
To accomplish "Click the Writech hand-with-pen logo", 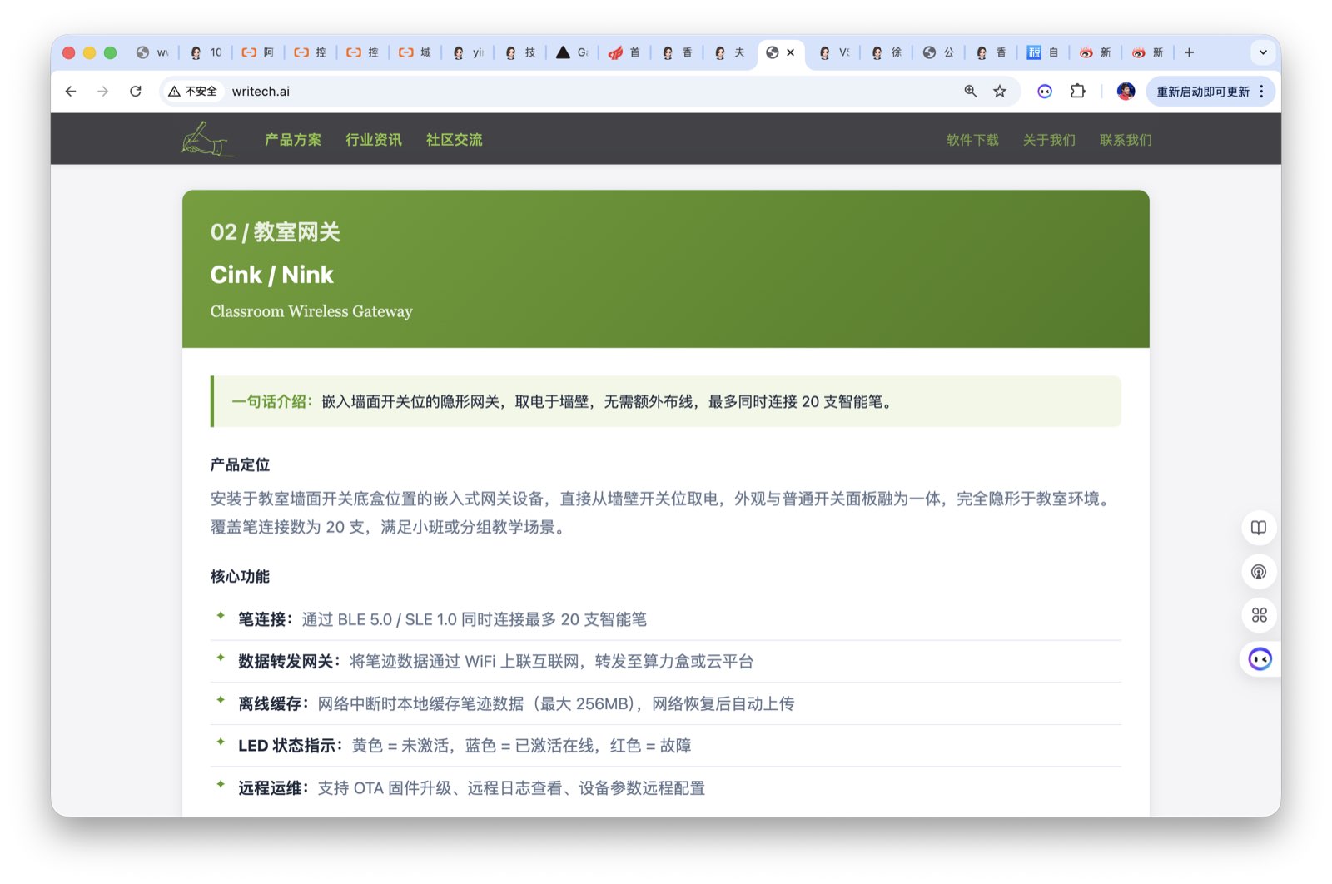I will 206,139.
